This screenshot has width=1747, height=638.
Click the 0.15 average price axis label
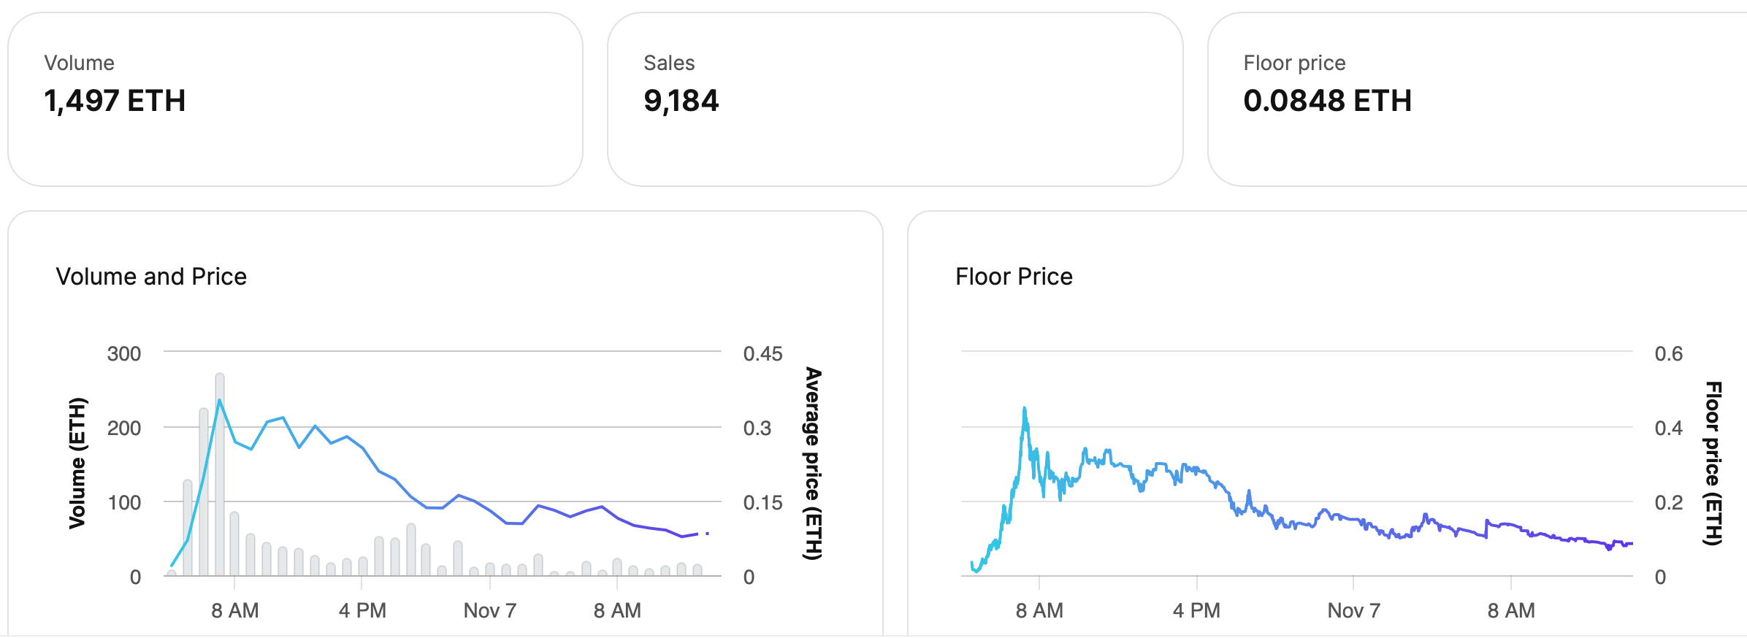pos(762,503)
